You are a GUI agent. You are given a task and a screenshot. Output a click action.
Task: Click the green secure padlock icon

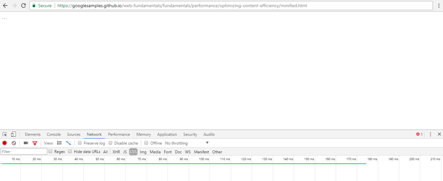34,6
